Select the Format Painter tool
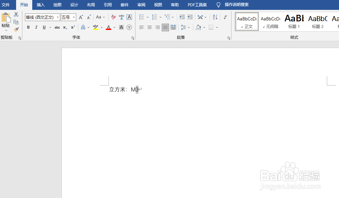 coord(16,29)
